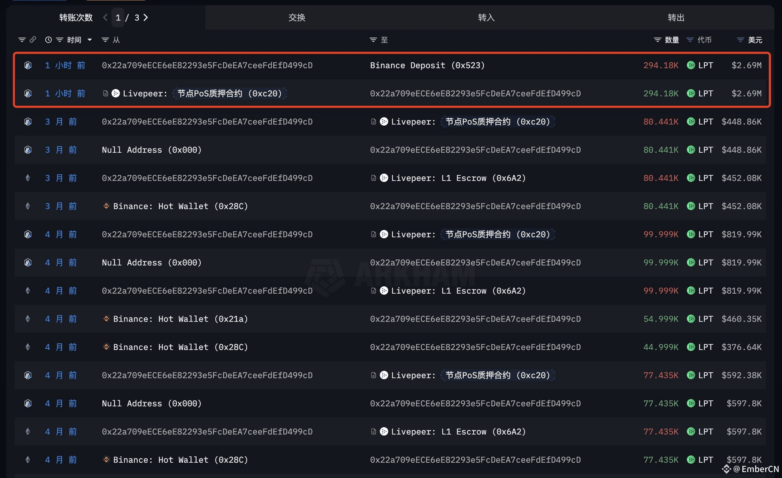Click the 1 小时 前 time in Binance Deposit row

[x=65, y=65]
